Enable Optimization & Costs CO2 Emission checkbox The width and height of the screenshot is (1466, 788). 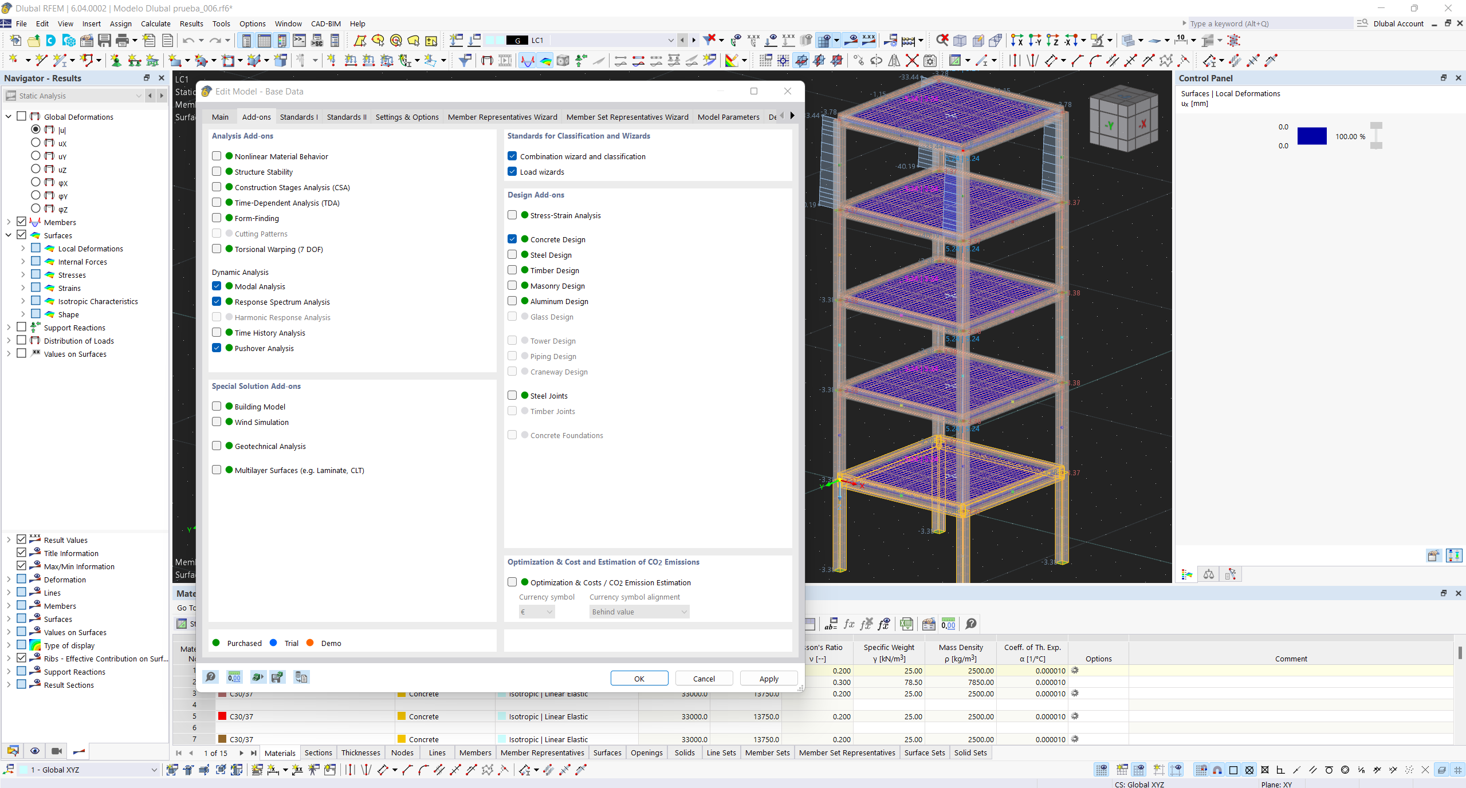point(512,582)
